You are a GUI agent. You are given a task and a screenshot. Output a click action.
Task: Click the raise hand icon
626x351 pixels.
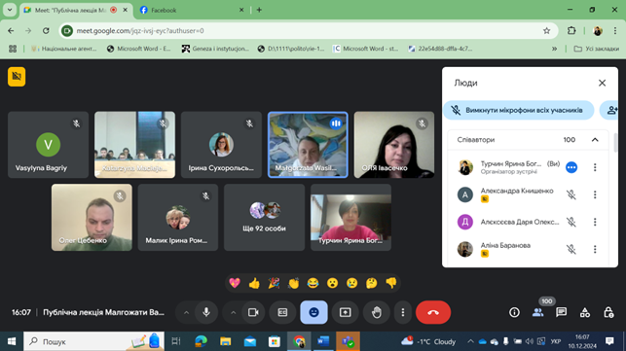pos(377,312)
